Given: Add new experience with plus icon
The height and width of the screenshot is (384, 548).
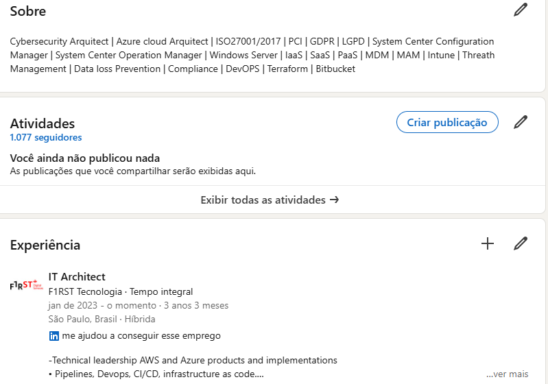Looking at the screenshot, I should coord(488,243).
